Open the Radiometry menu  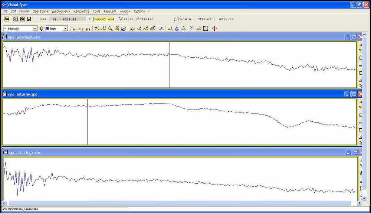tap(81, 11)
